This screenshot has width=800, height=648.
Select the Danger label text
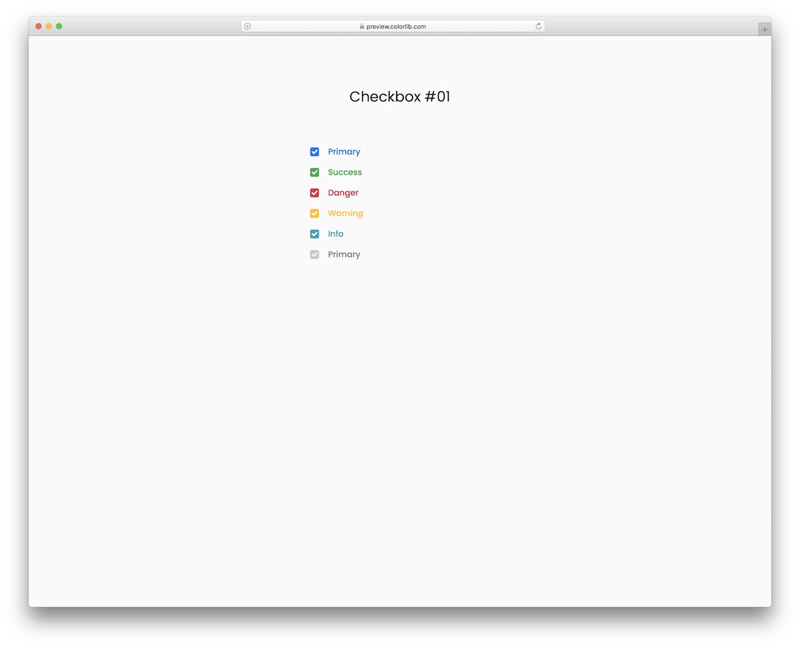pyautogui.click(x=343, y=193)
